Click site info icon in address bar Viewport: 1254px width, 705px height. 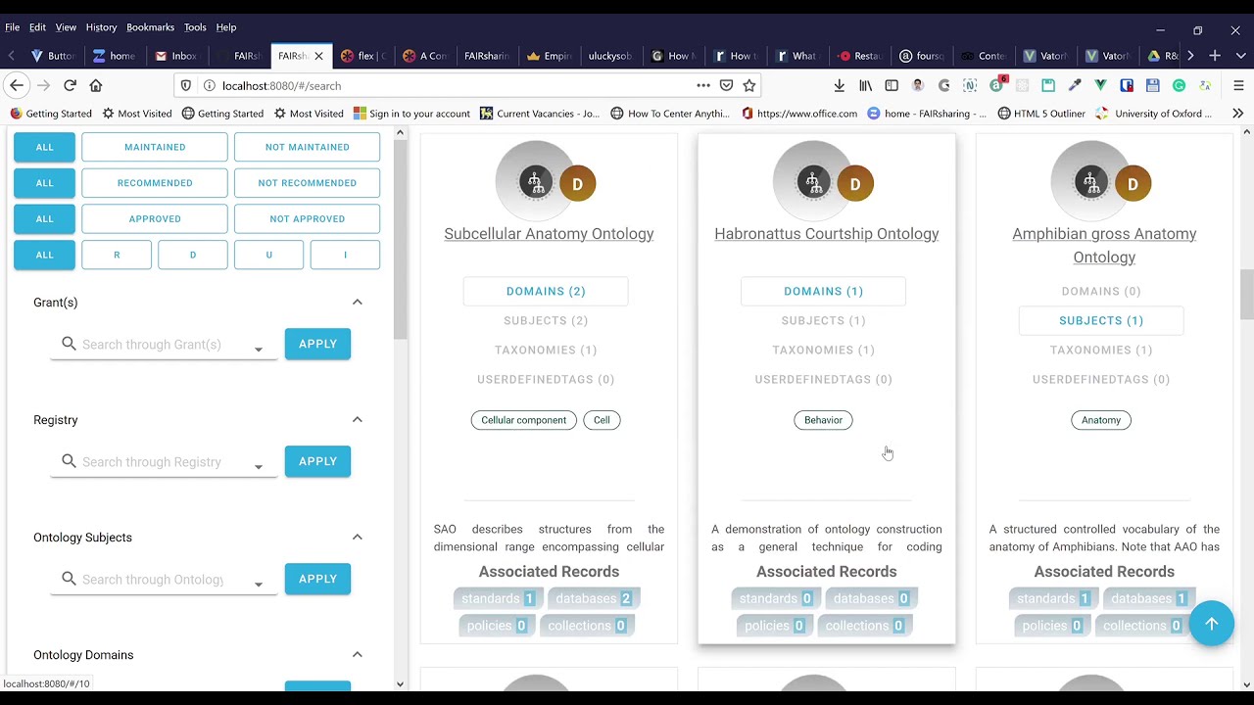pos(209,85)
